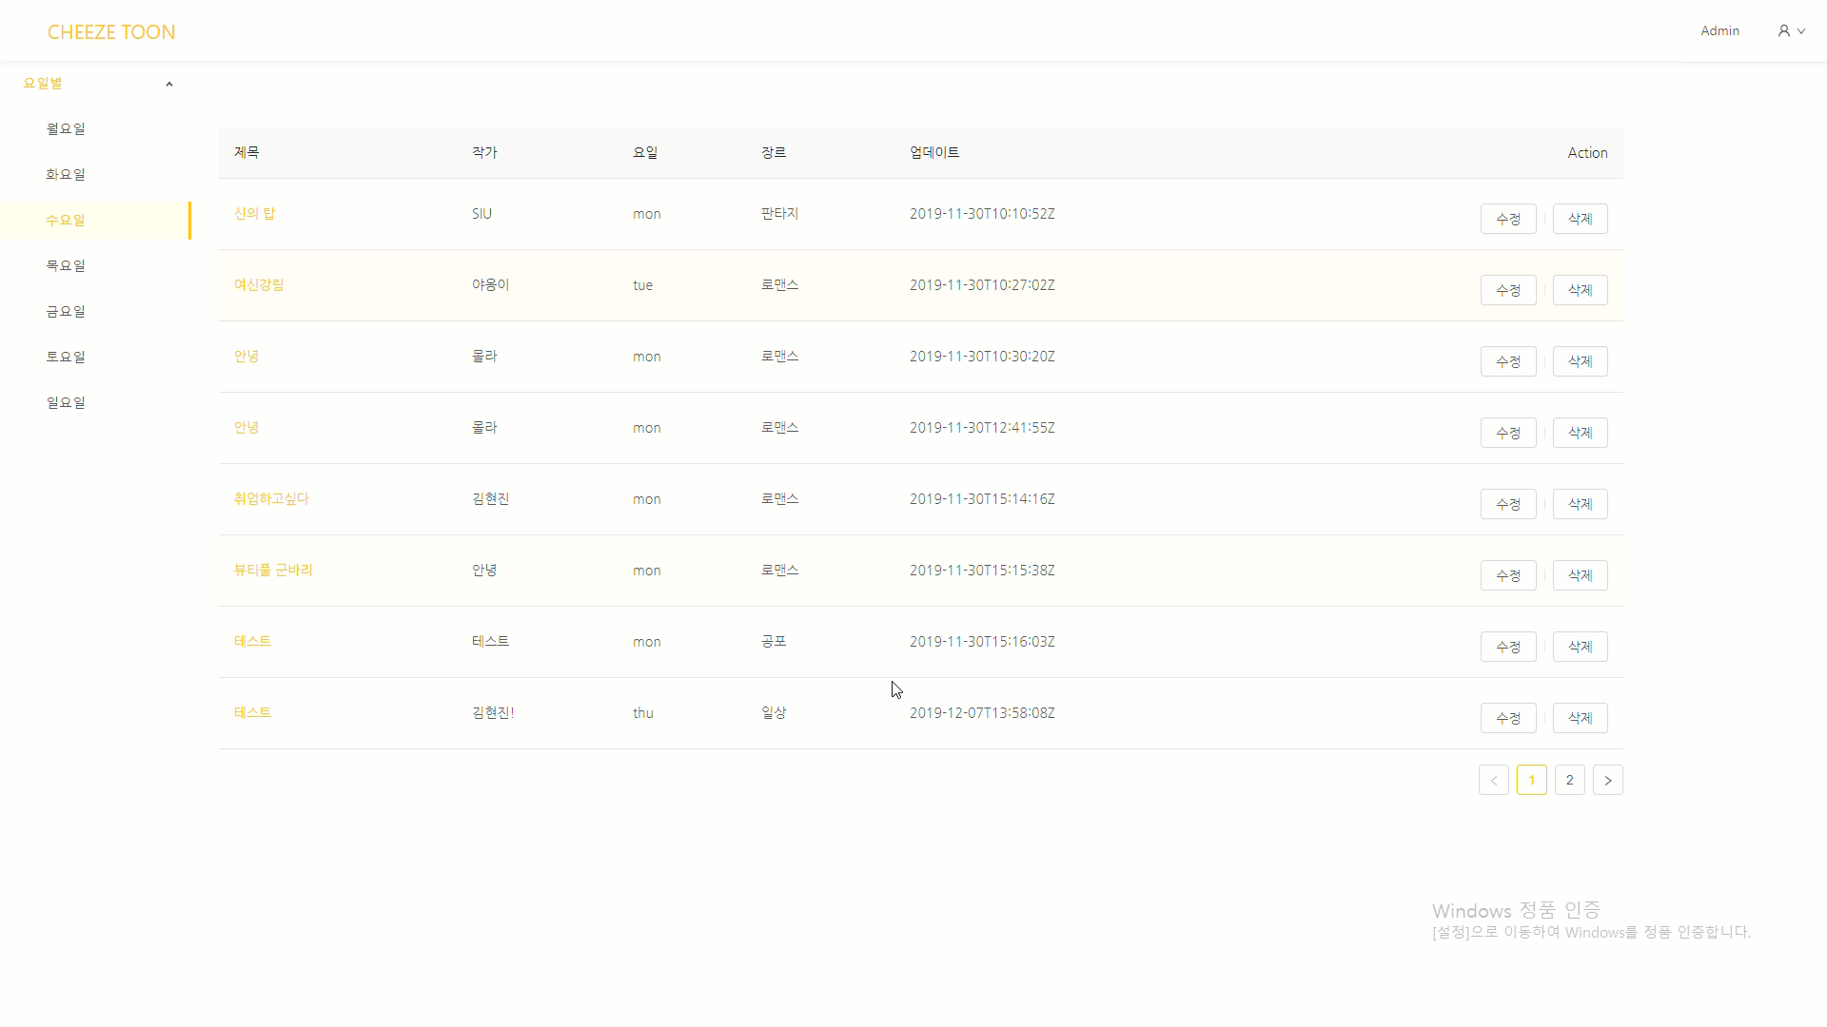1827x1027 pixels.
Task: Go to page 2
Action: point(1569,780)
